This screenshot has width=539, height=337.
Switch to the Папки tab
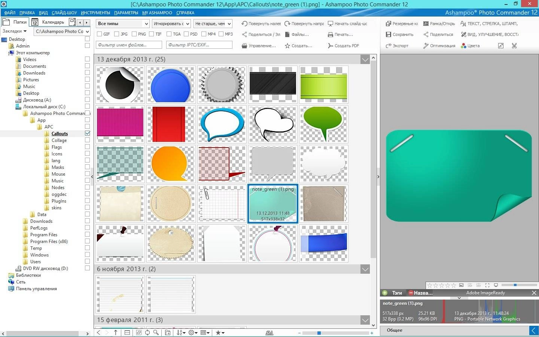(x=15, y=22)
